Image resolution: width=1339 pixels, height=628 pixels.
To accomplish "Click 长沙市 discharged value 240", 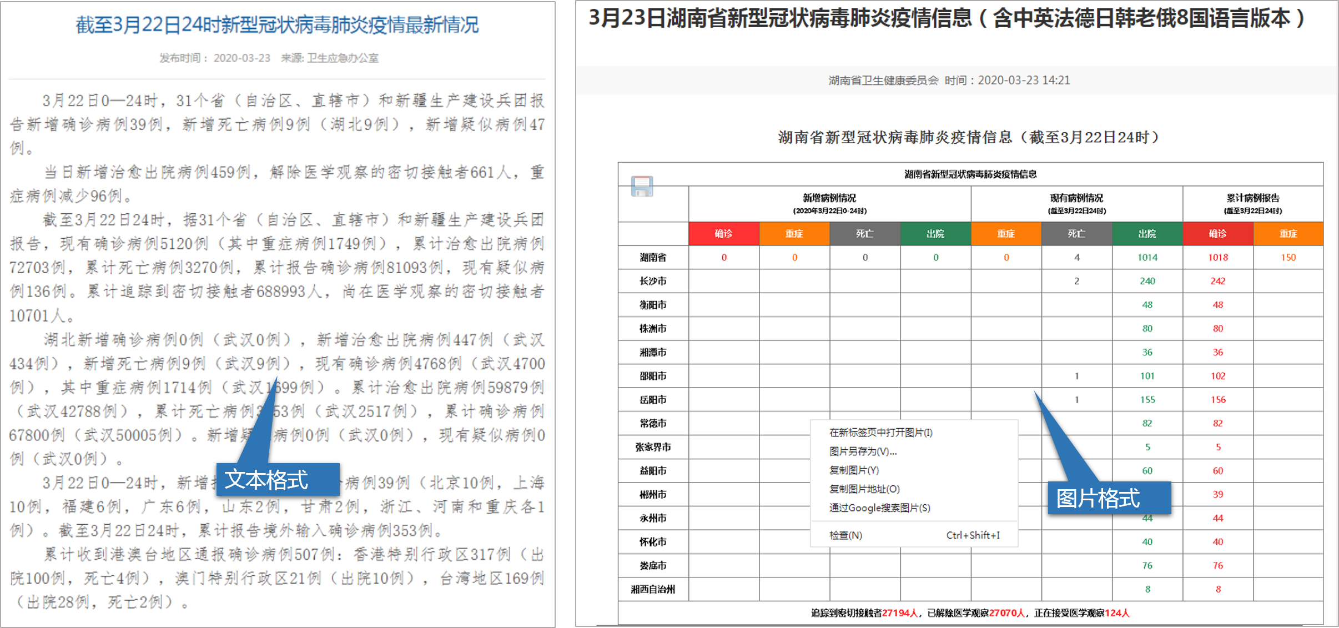I will point(1147,282).
